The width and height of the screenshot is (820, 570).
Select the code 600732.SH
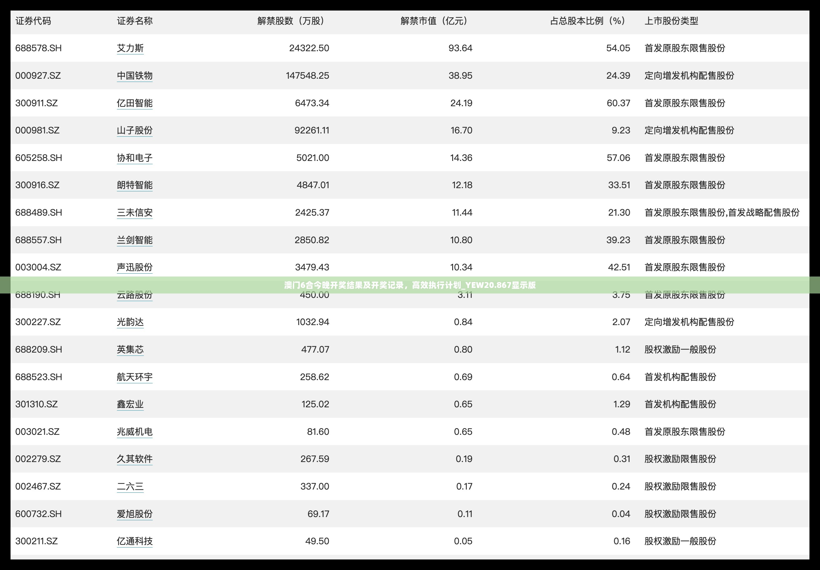(39, 514)
